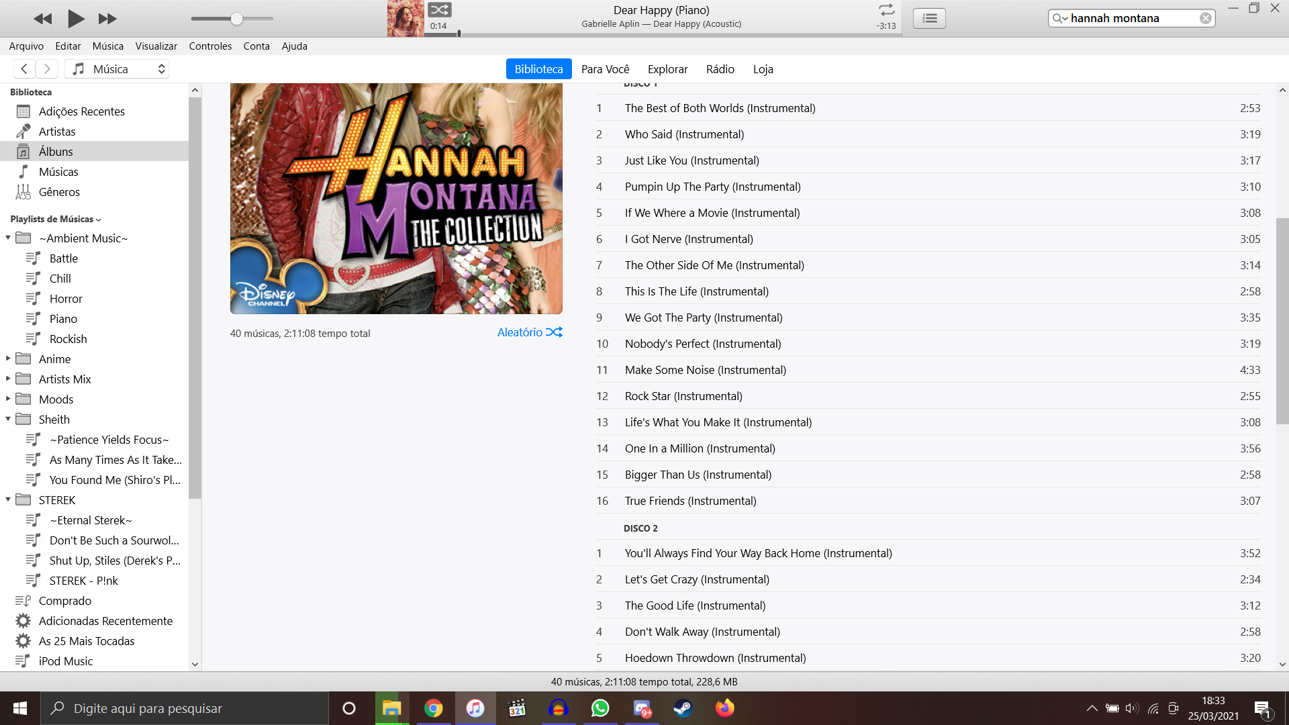Expand the Artists Mix folder
Viewport: 1289px width, 725px height.
pyautogui.click(x=8, y=379)
